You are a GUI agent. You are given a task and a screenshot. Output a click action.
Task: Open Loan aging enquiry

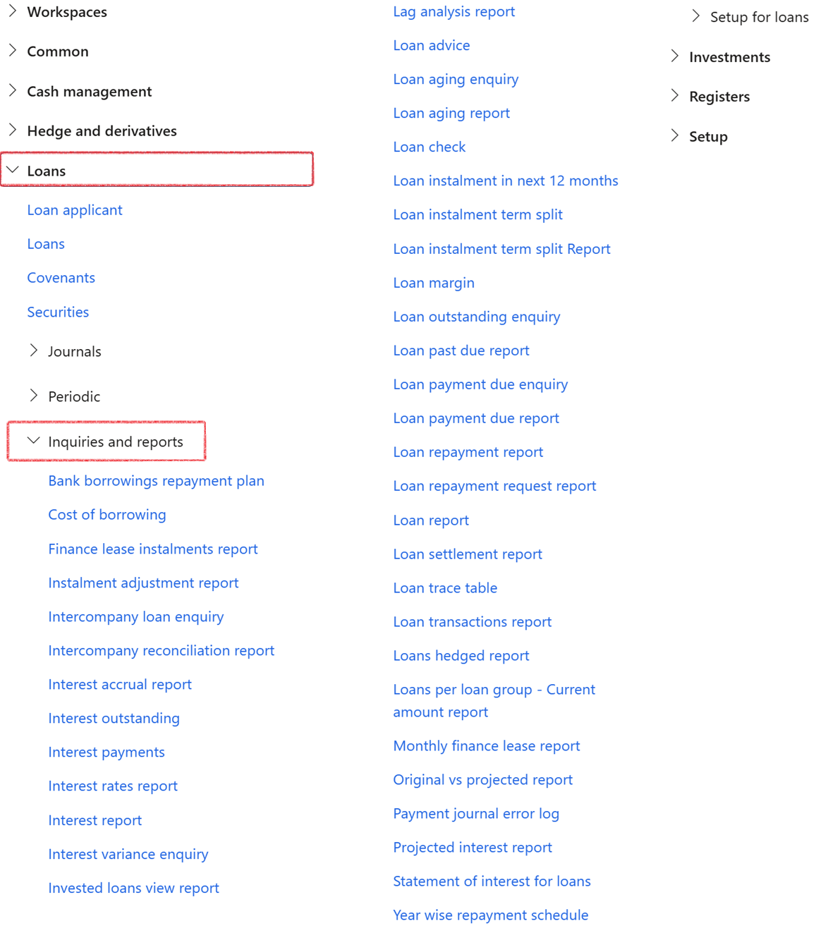click(x=456, y=79)
